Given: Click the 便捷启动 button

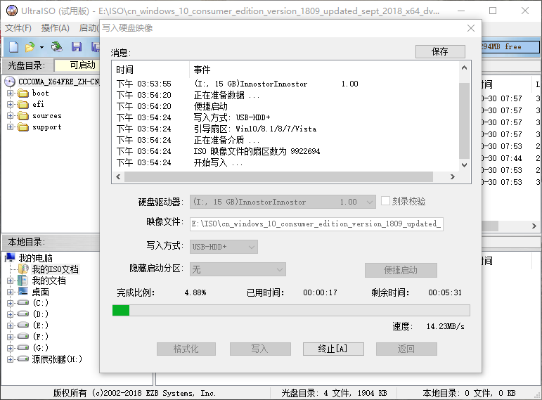Looking at the screenshot, I should pos(401,270).
